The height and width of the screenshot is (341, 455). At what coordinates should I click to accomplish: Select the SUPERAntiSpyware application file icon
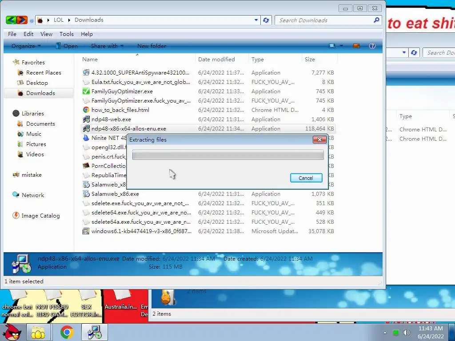click(86, 72)
